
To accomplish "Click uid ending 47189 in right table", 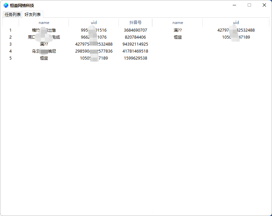I will [236, 37].
